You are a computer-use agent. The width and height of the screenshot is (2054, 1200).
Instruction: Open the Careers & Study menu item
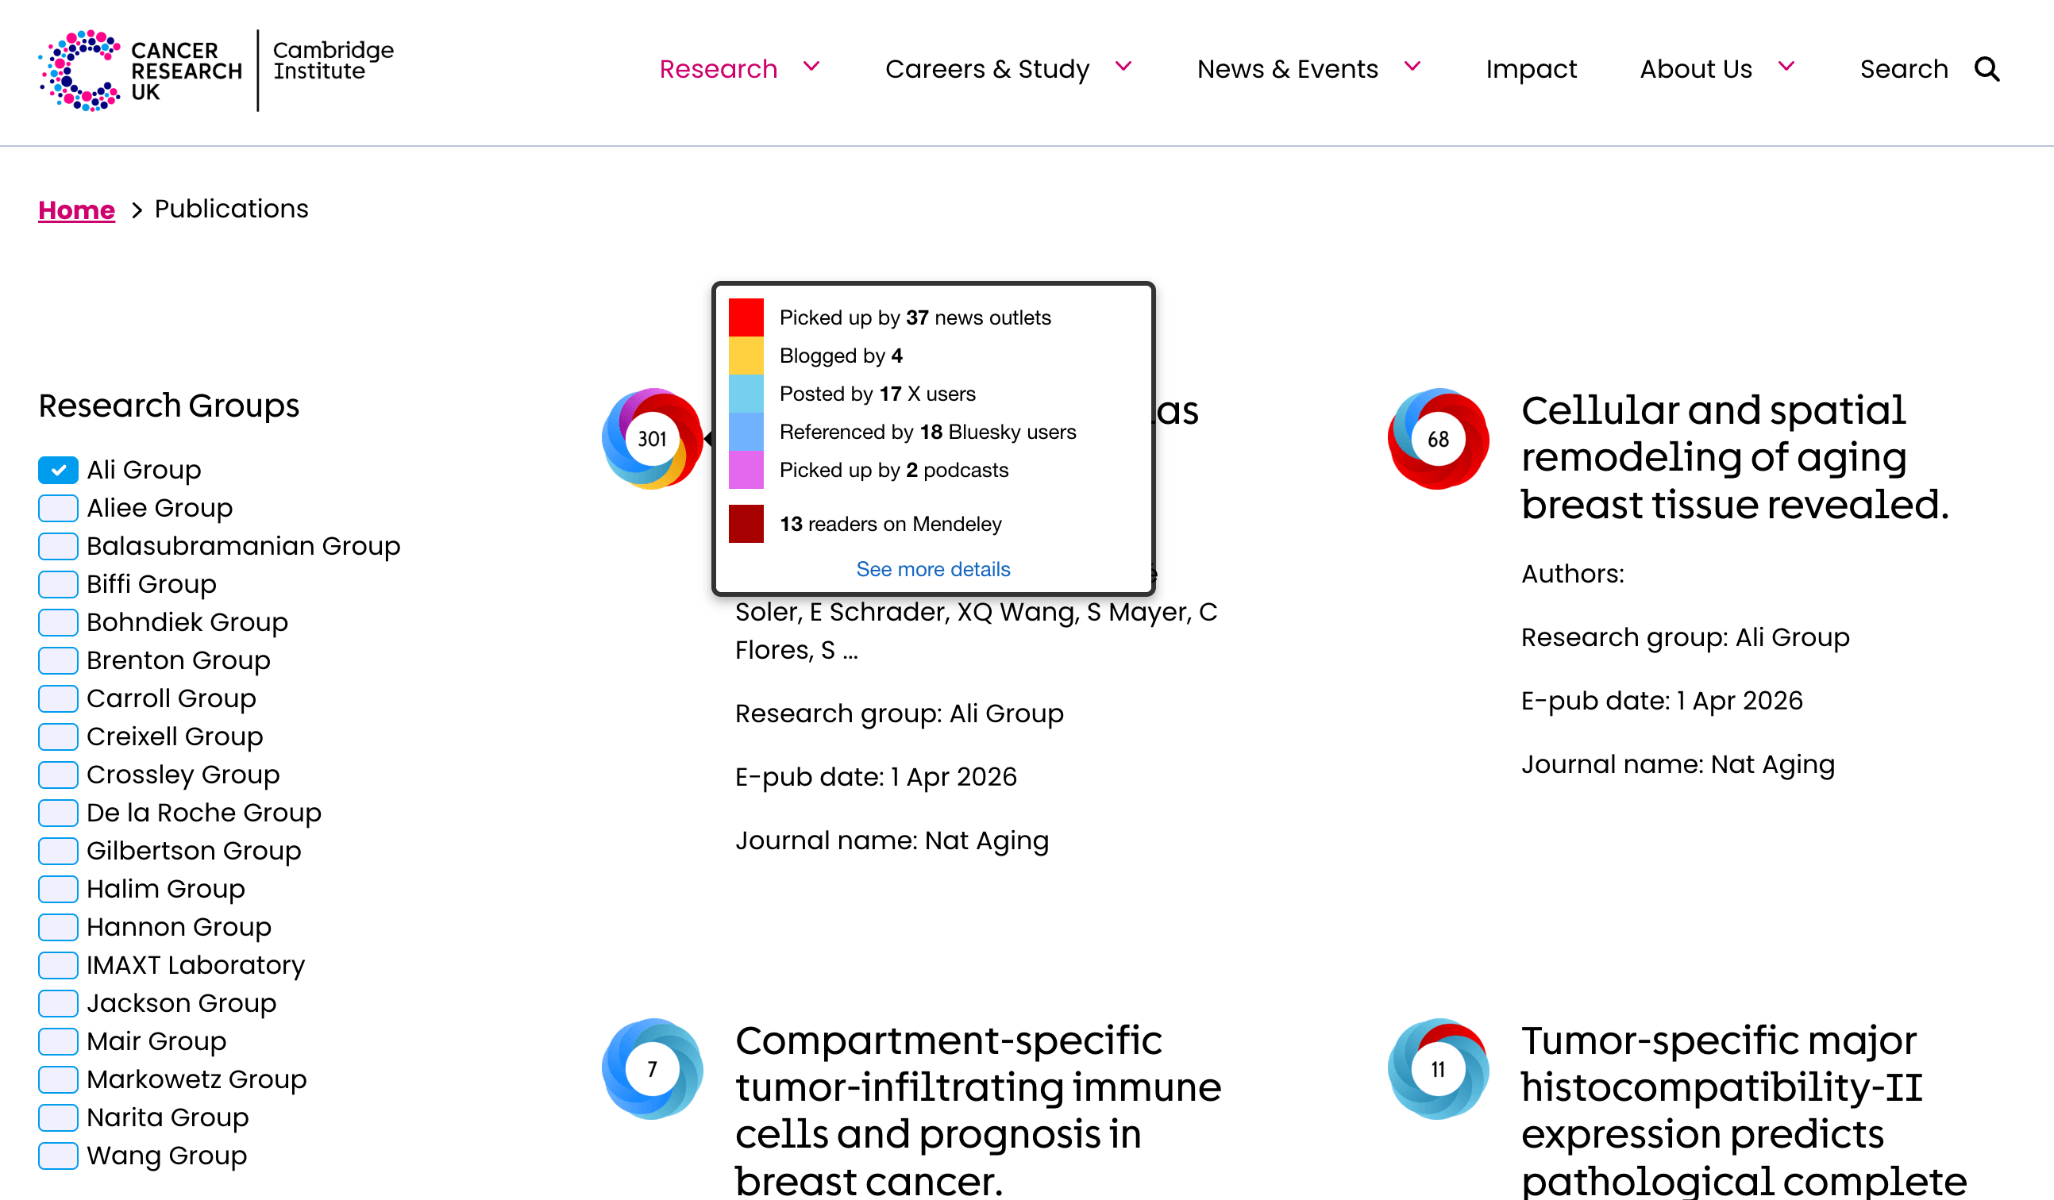tap(987, 68)
